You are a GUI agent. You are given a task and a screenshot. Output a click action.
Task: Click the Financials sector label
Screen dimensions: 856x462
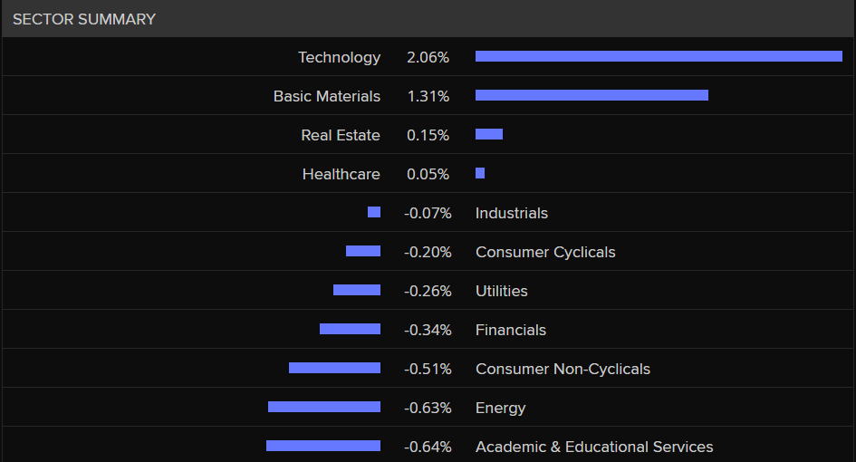510,330
